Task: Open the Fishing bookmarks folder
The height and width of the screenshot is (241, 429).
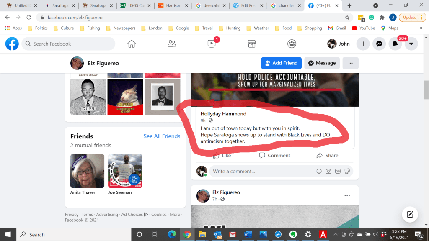Action: tap(90, 28)
